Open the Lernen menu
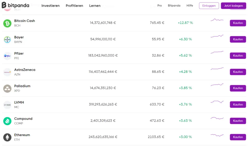This screenshot has height=146, width=248. tap(95, 6)
